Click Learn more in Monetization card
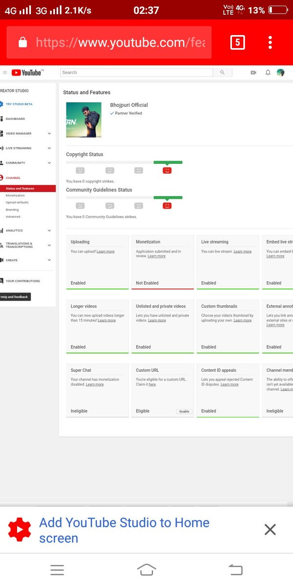 (x=156, y=256)
